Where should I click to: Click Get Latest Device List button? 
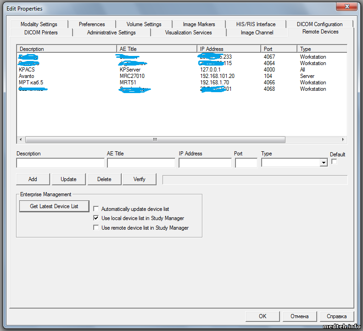click(x=54, y=206)
